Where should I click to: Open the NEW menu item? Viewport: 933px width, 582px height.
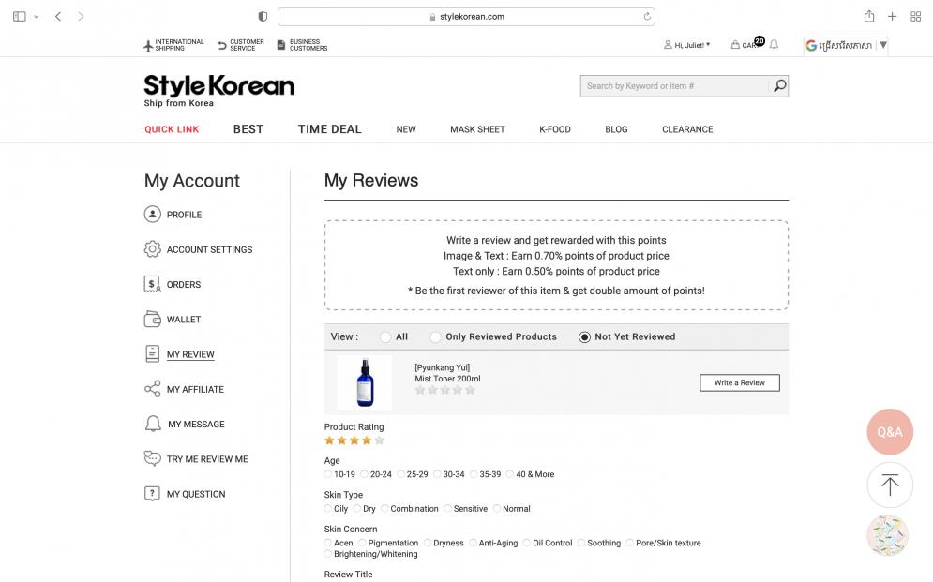click(x=406, y=129)
